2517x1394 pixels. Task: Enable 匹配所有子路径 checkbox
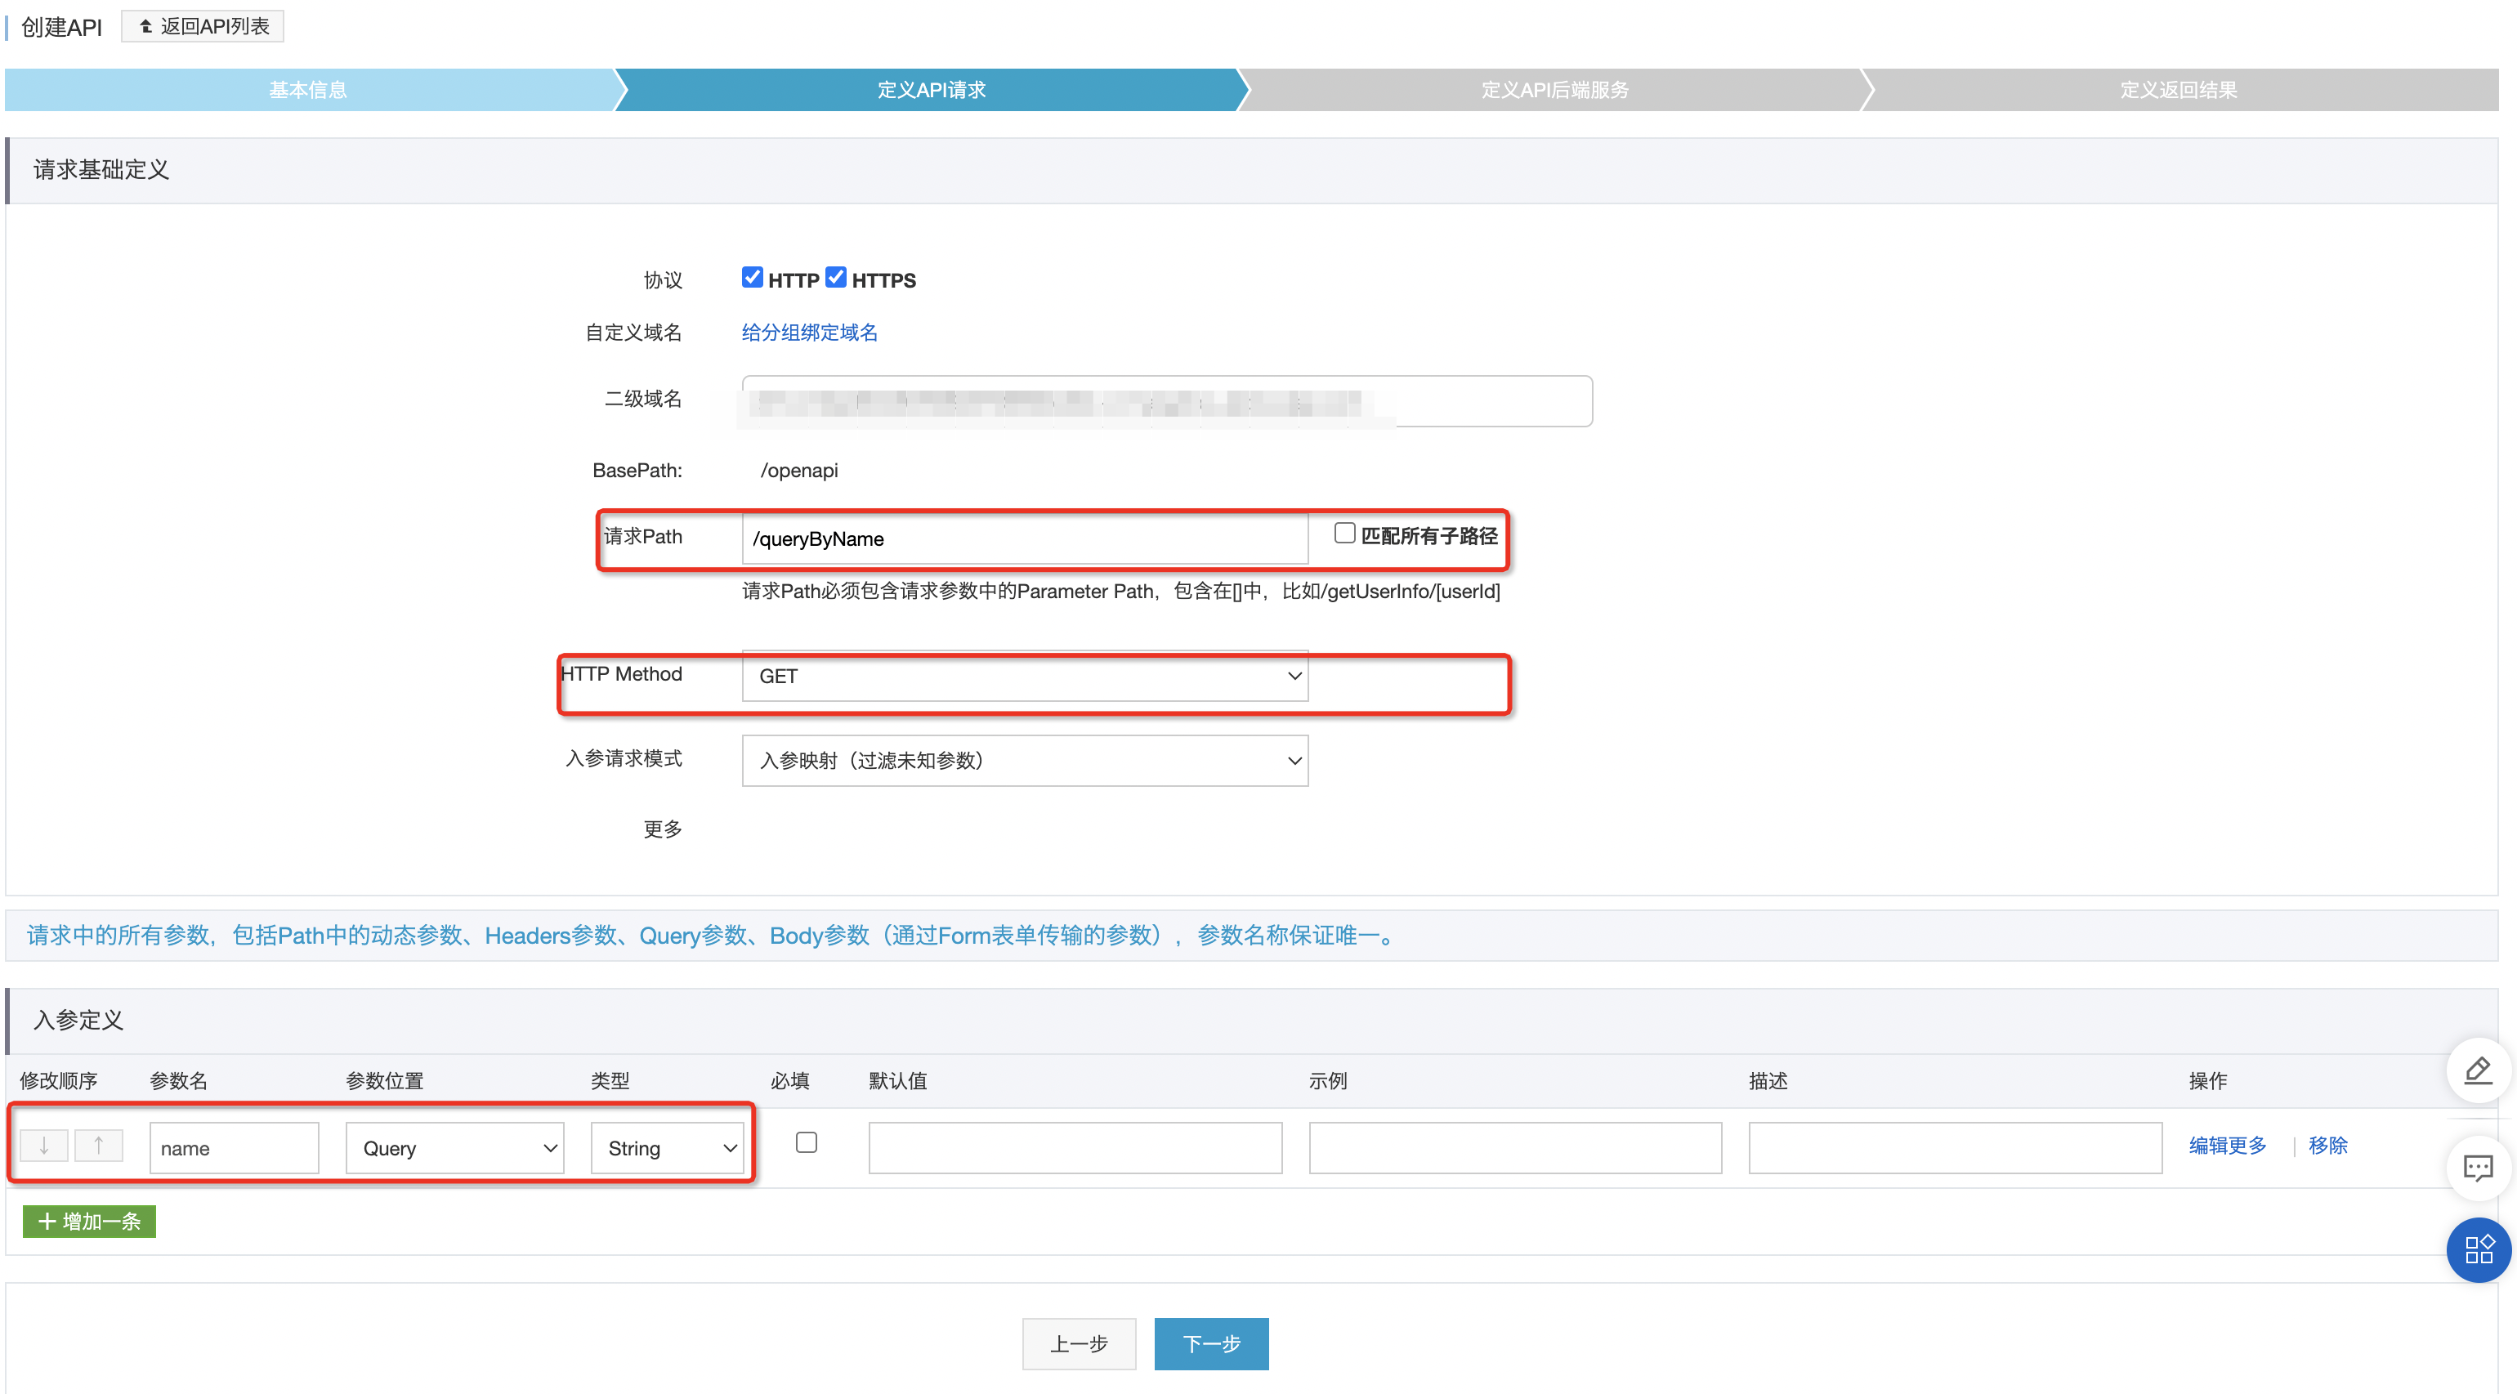coord(1344,534)
